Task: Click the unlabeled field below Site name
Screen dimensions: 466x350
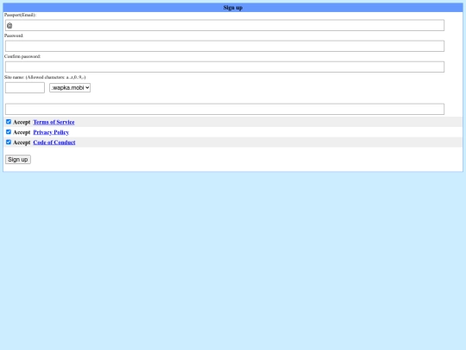Action: (x=224, y=109)
